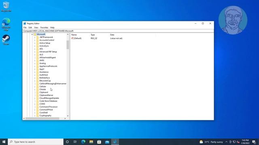The image size is (259, 145).
Task: Open Task View on the taskbar
Action: tap(75, 142)
